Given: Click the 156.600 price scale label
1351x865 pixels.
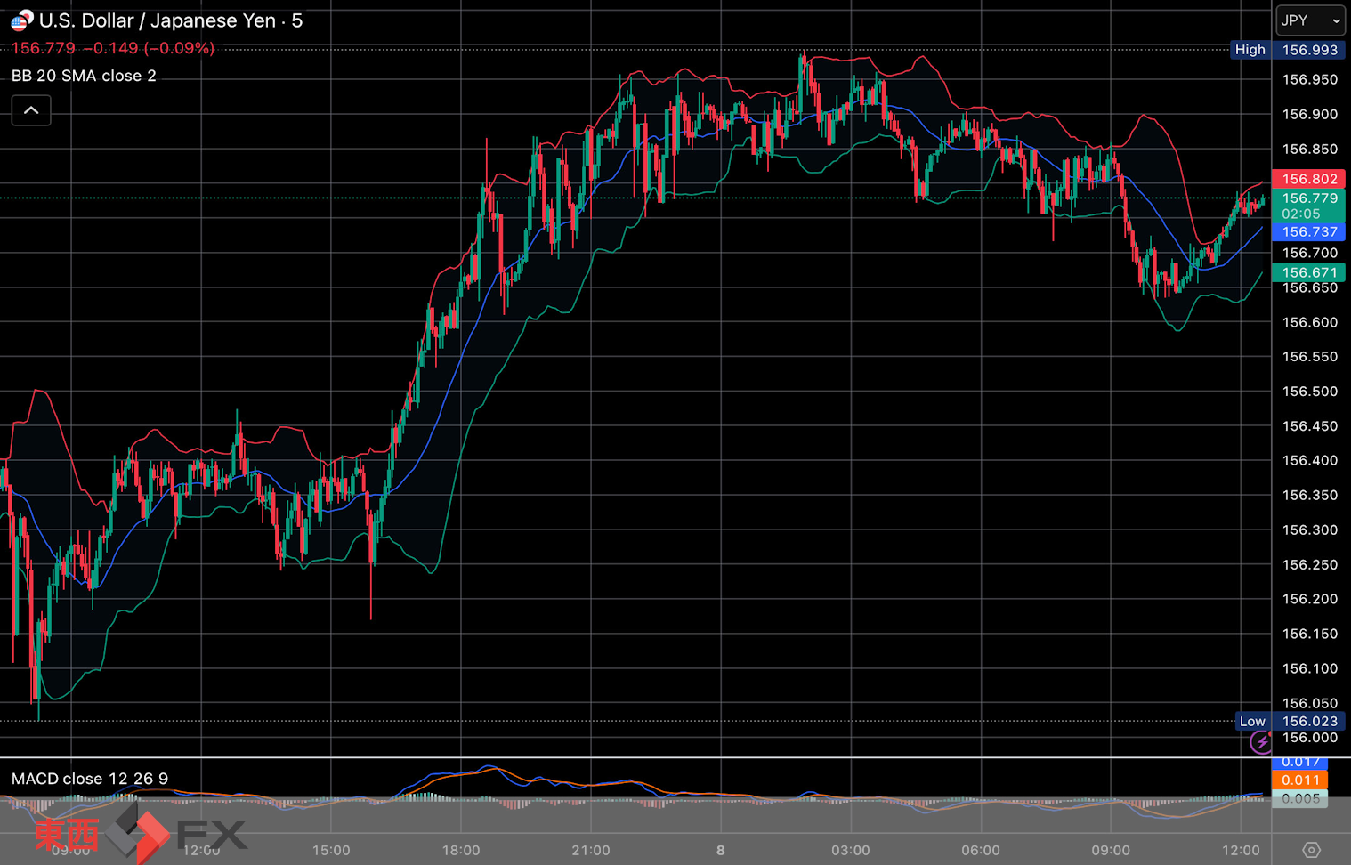Looking at the screenshot, I should pyautogui.click(x=1309, y=322).
